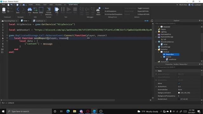The width and height of the screenshot is (203, 114).
Task: Switch to the MODEL ribbon tab
Action: click(x=38, y=5)
